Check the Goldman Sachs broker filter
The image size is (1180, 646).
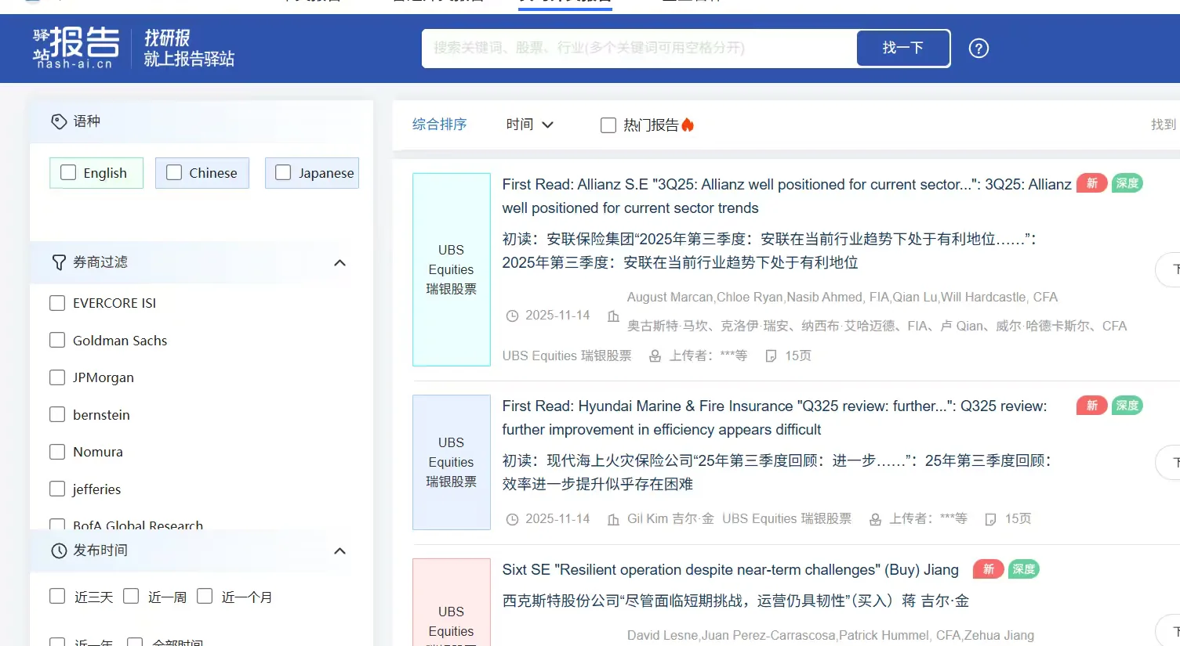(x=57, y=340)
